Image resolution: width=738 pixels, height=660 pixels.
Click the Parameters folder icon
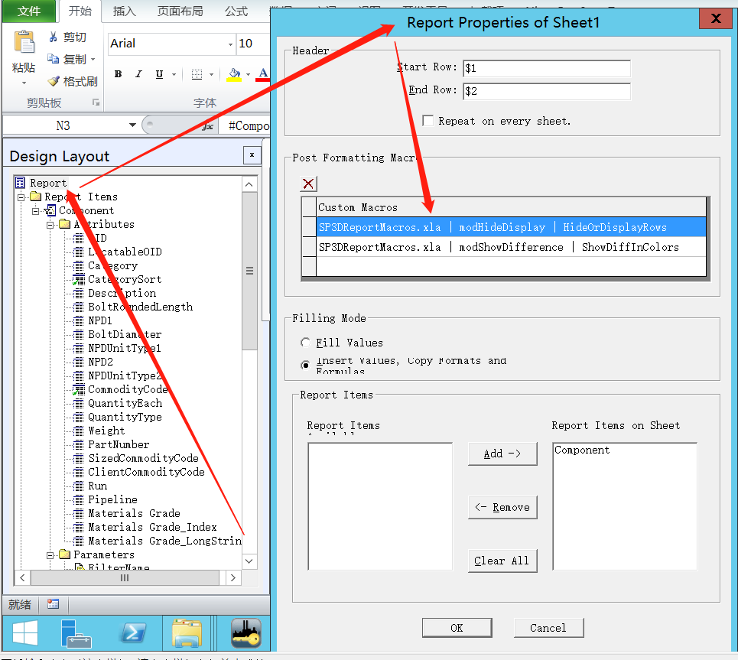click(x=64, y=554)
